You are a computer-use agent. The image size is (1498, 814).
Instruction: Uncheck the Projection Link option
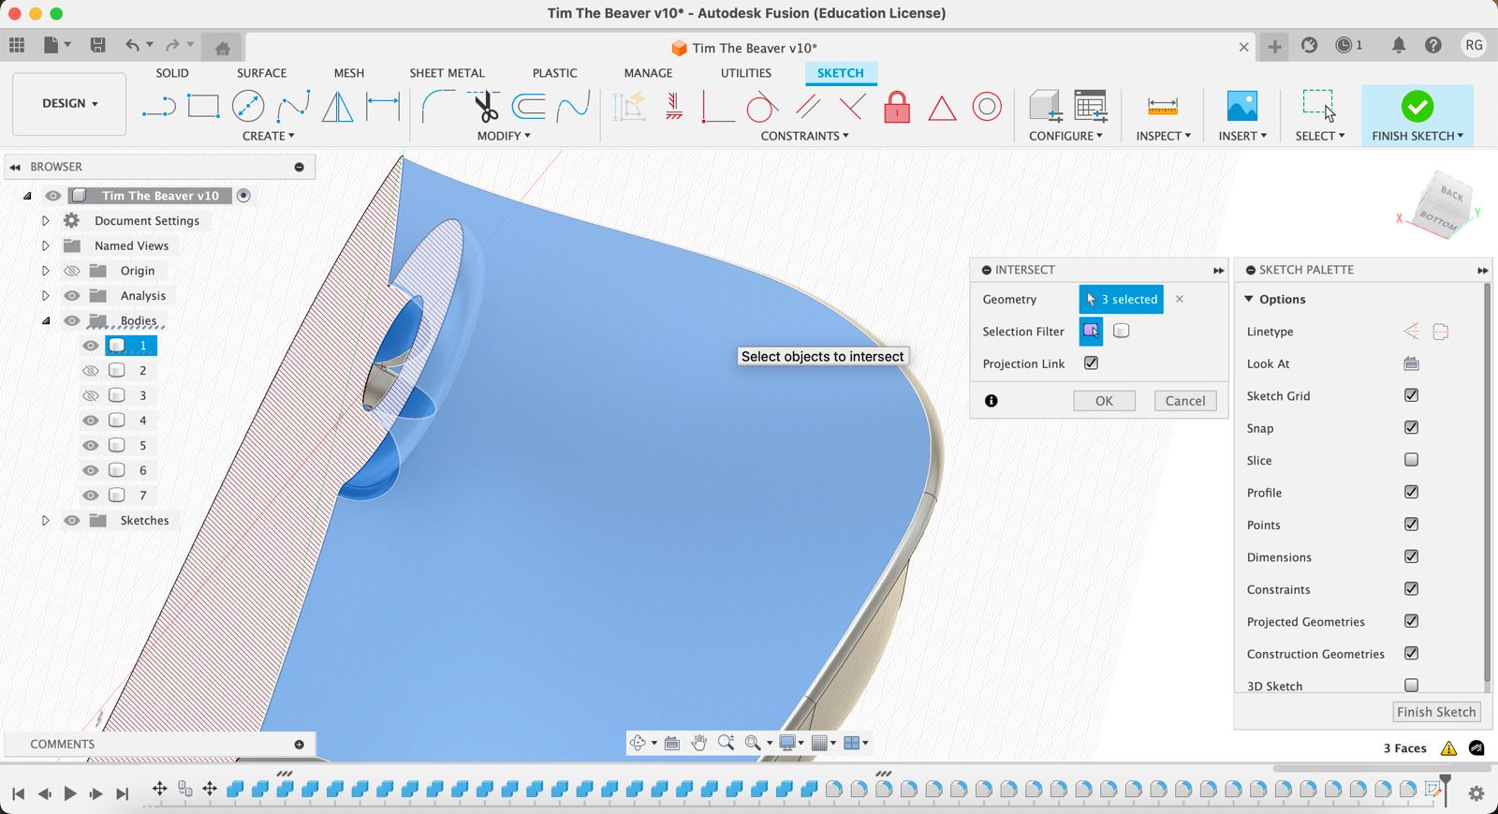(1091, 363)
